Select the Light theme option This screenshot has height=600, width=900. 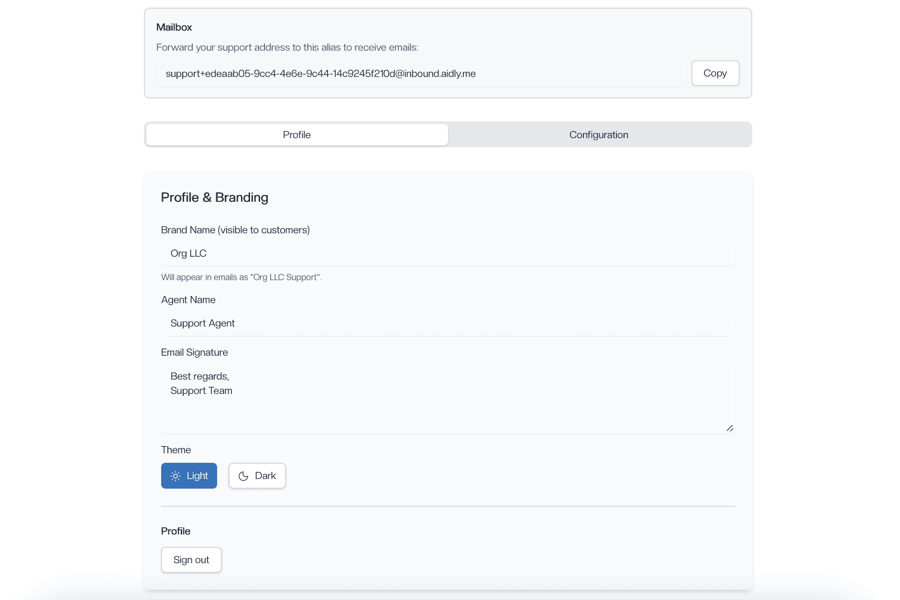[189, 475]
